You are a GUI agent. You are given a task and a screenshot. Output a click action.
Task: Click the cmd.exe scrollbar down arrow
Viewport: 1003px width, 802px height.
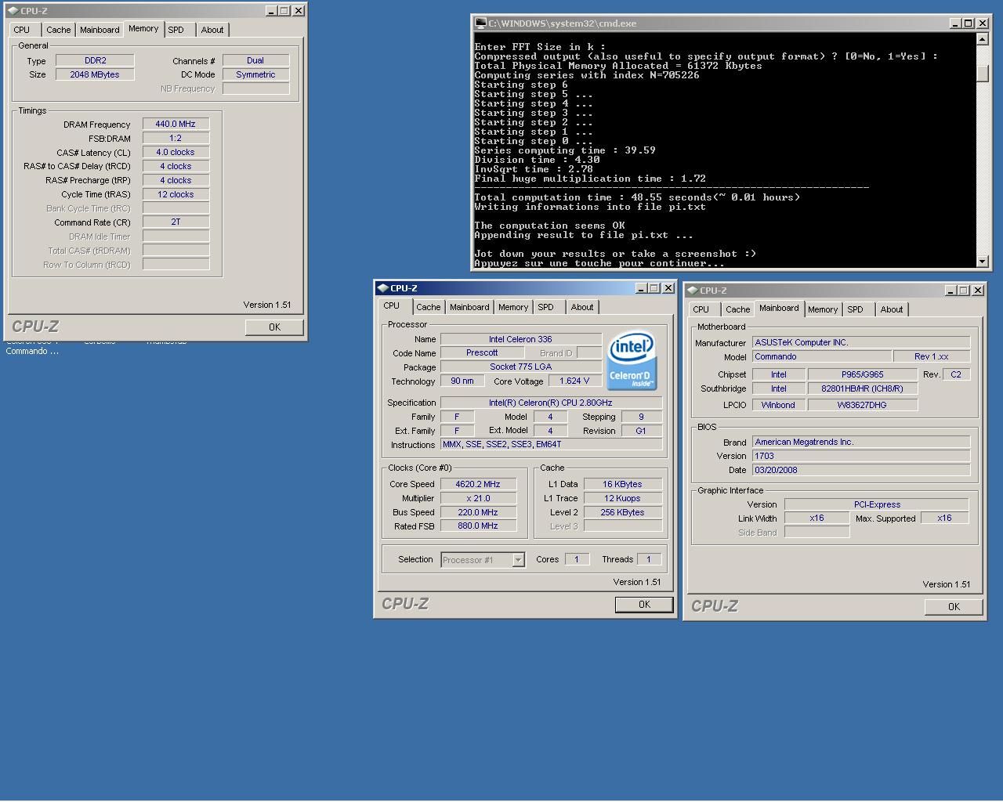[983, 262]
